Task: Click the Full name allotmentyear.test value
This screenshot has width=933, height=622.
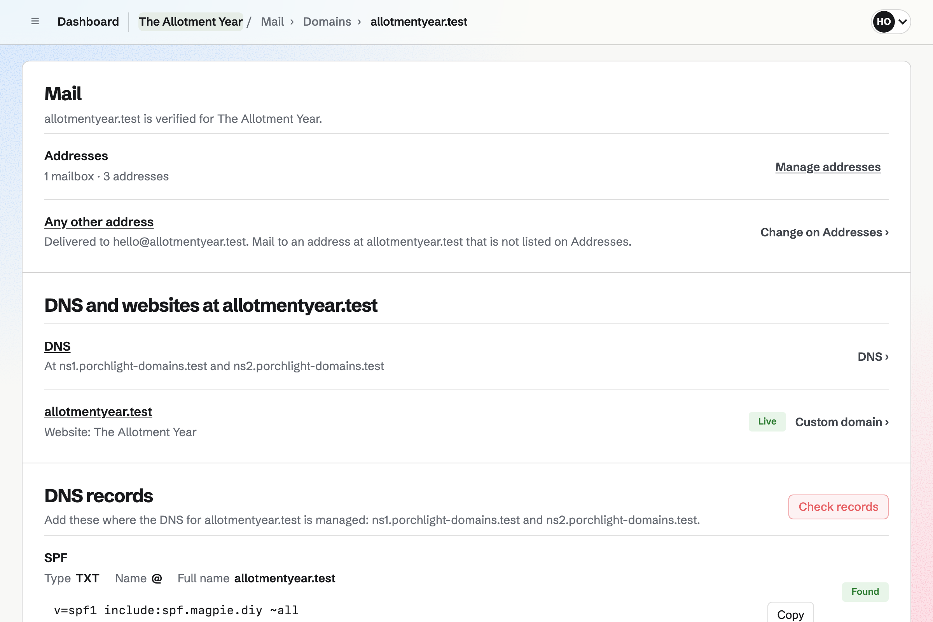Action: (285, 578)
